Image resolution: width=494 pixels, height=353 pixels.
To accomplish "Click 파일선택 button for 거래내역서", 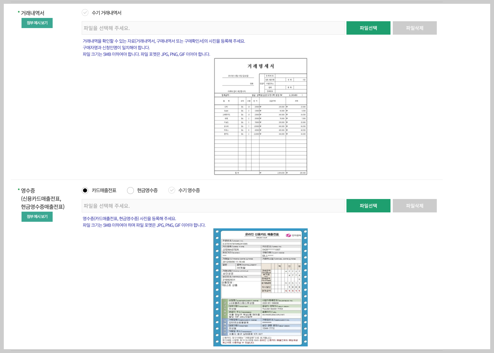I will [x=368, y=28].
